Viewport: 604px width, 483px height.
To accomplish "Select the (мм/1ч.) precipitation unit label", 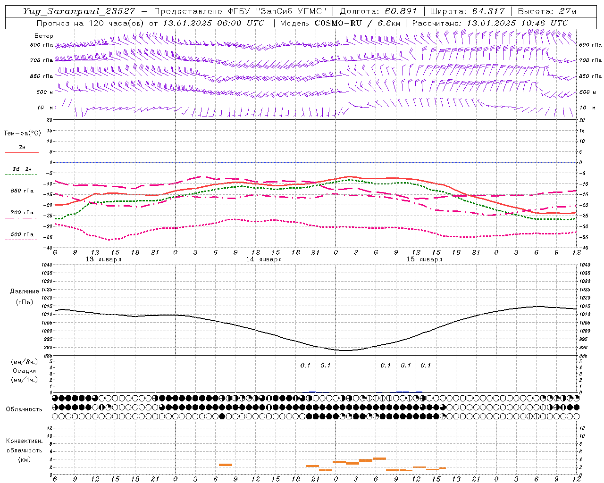I will [25, 380].
